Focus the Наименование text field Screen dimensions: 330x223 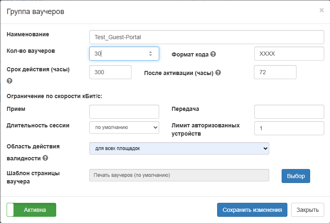tap(206, 37)
